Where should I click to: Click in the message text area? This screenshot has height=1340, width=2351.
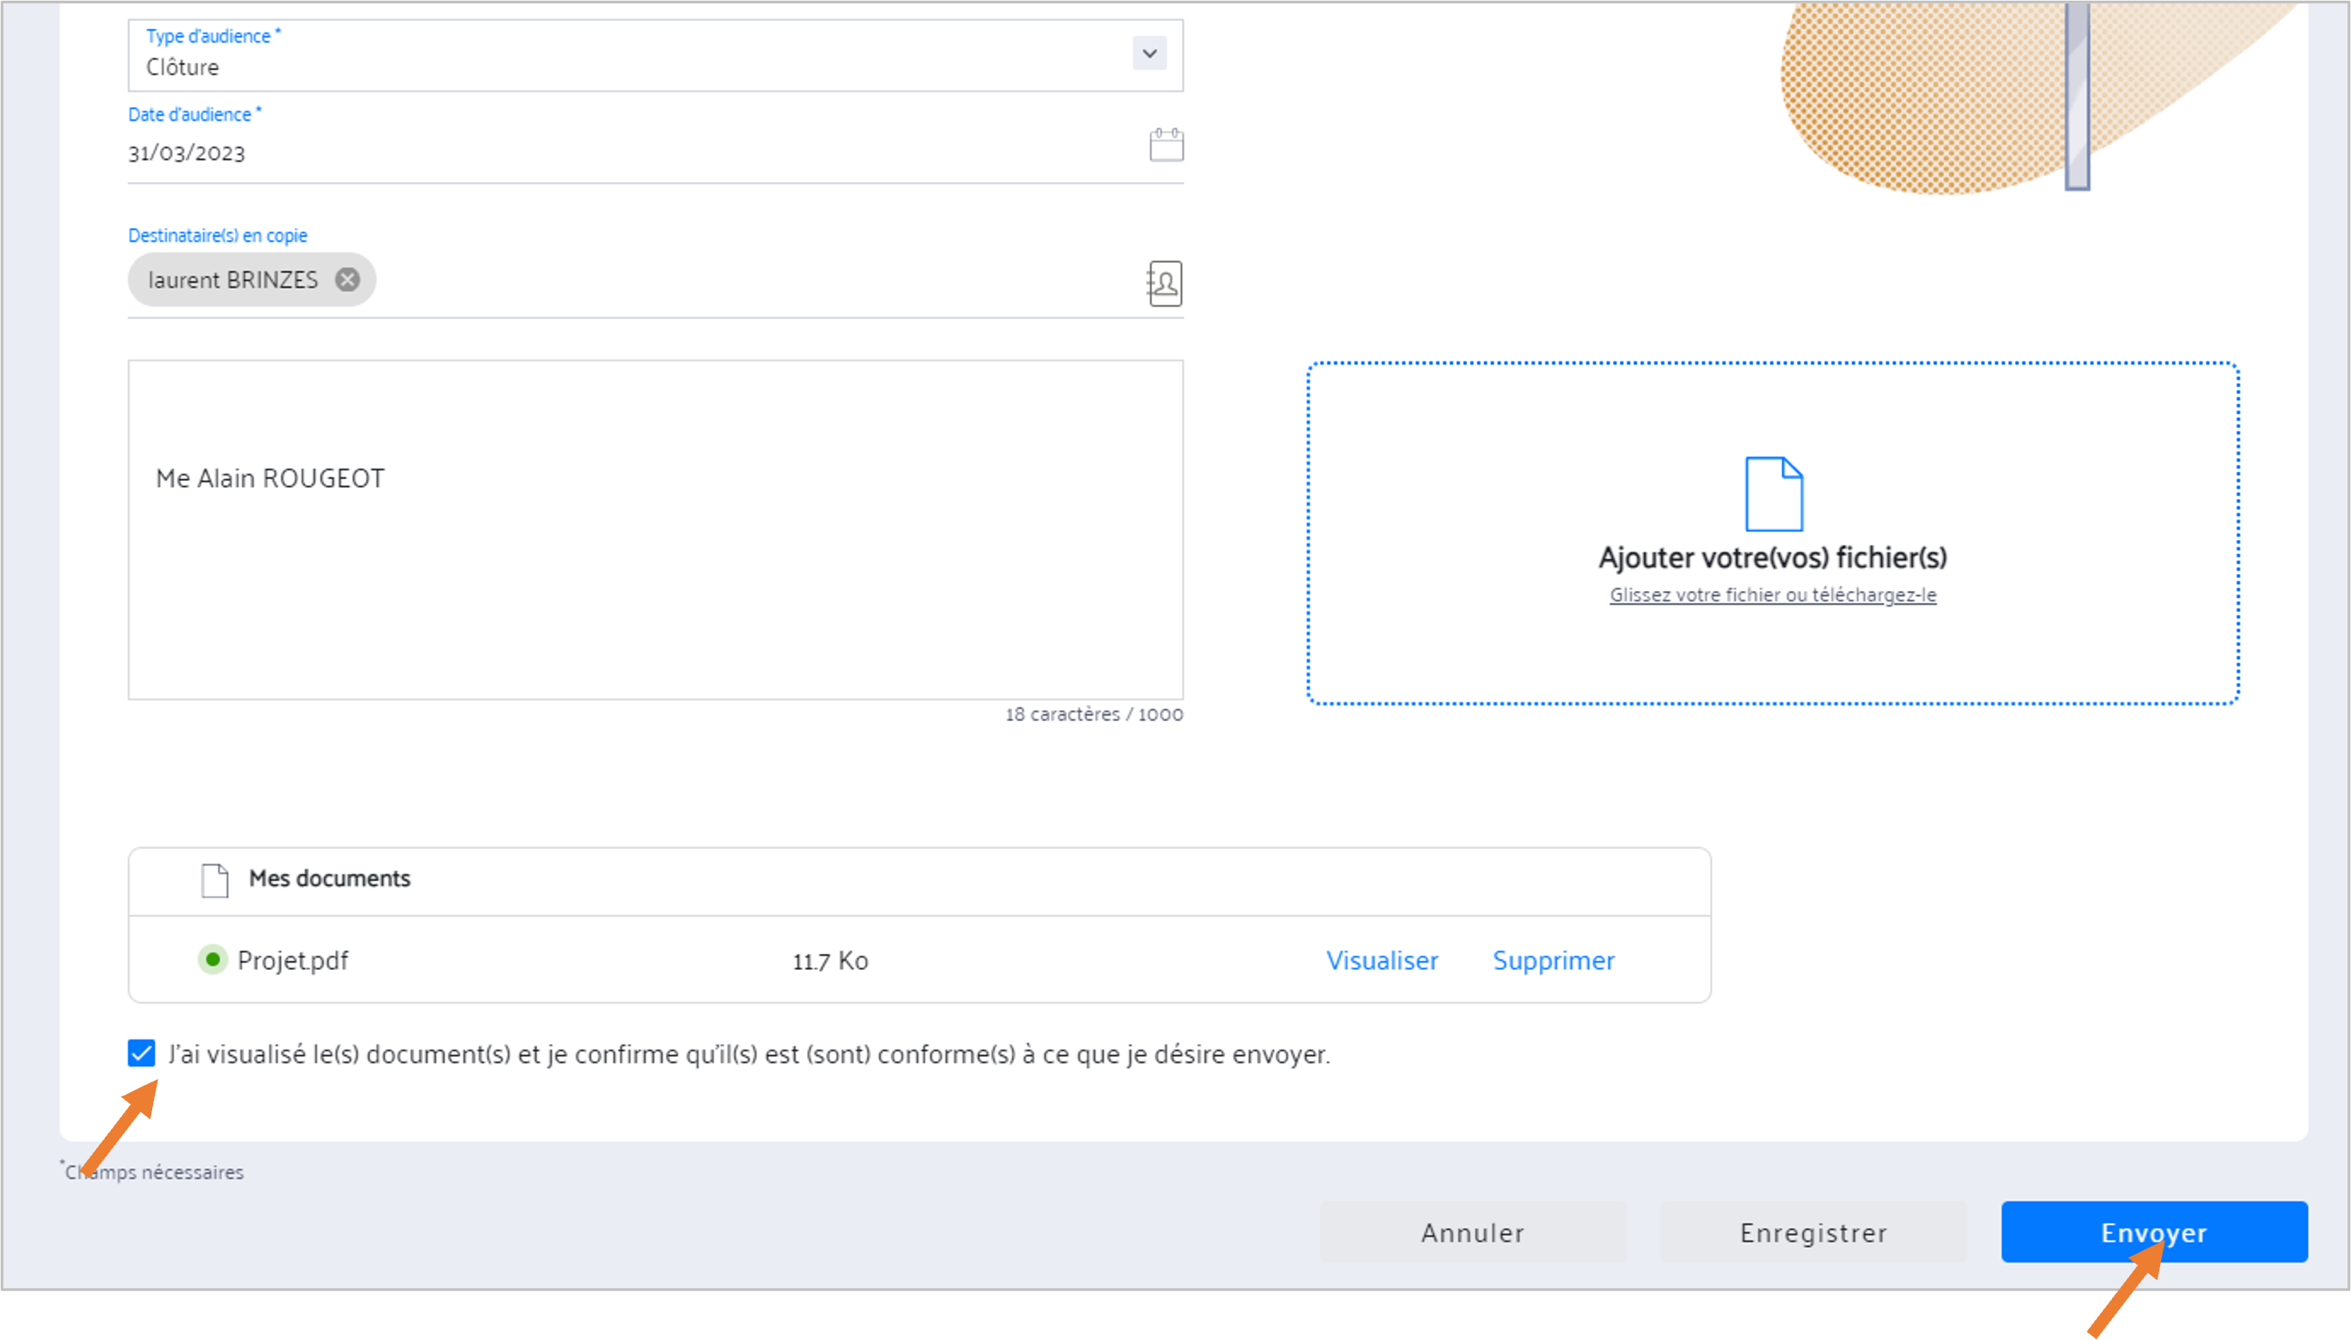(x=654, y=529)
